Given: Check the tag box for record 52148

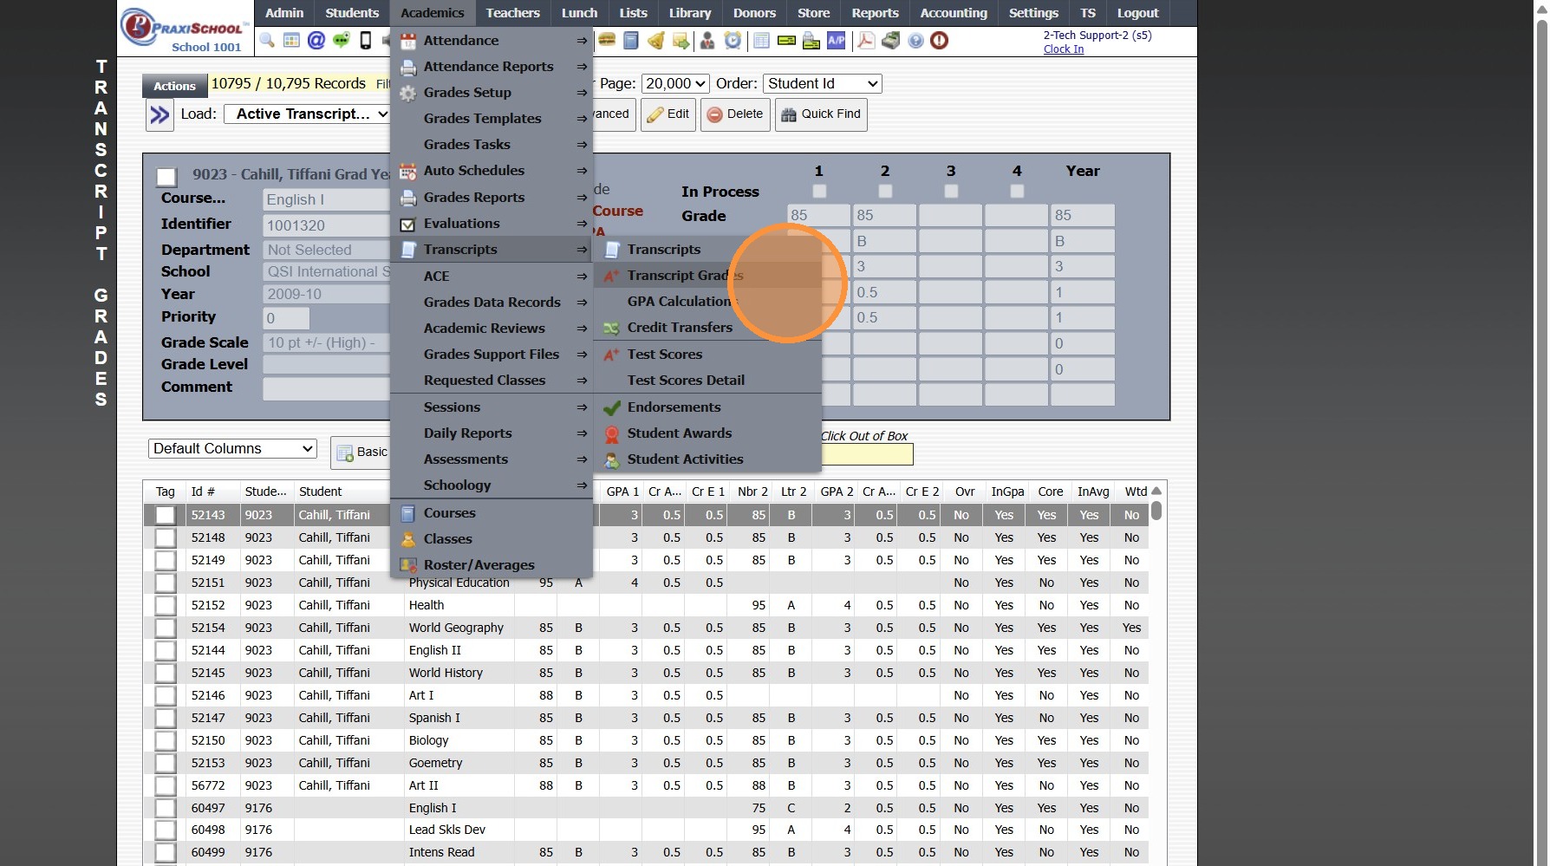Looking at the screenshot, I should (165, 538).
